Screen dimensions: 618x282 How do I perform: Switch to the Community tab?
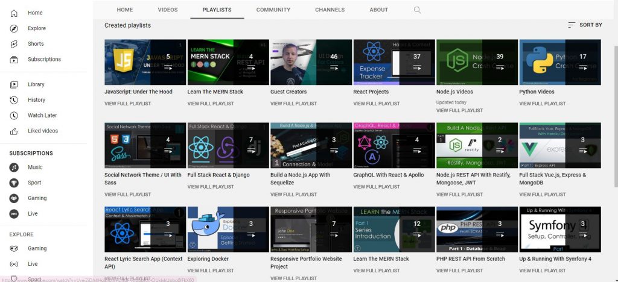pyautogui.click(x=273, y=10)
